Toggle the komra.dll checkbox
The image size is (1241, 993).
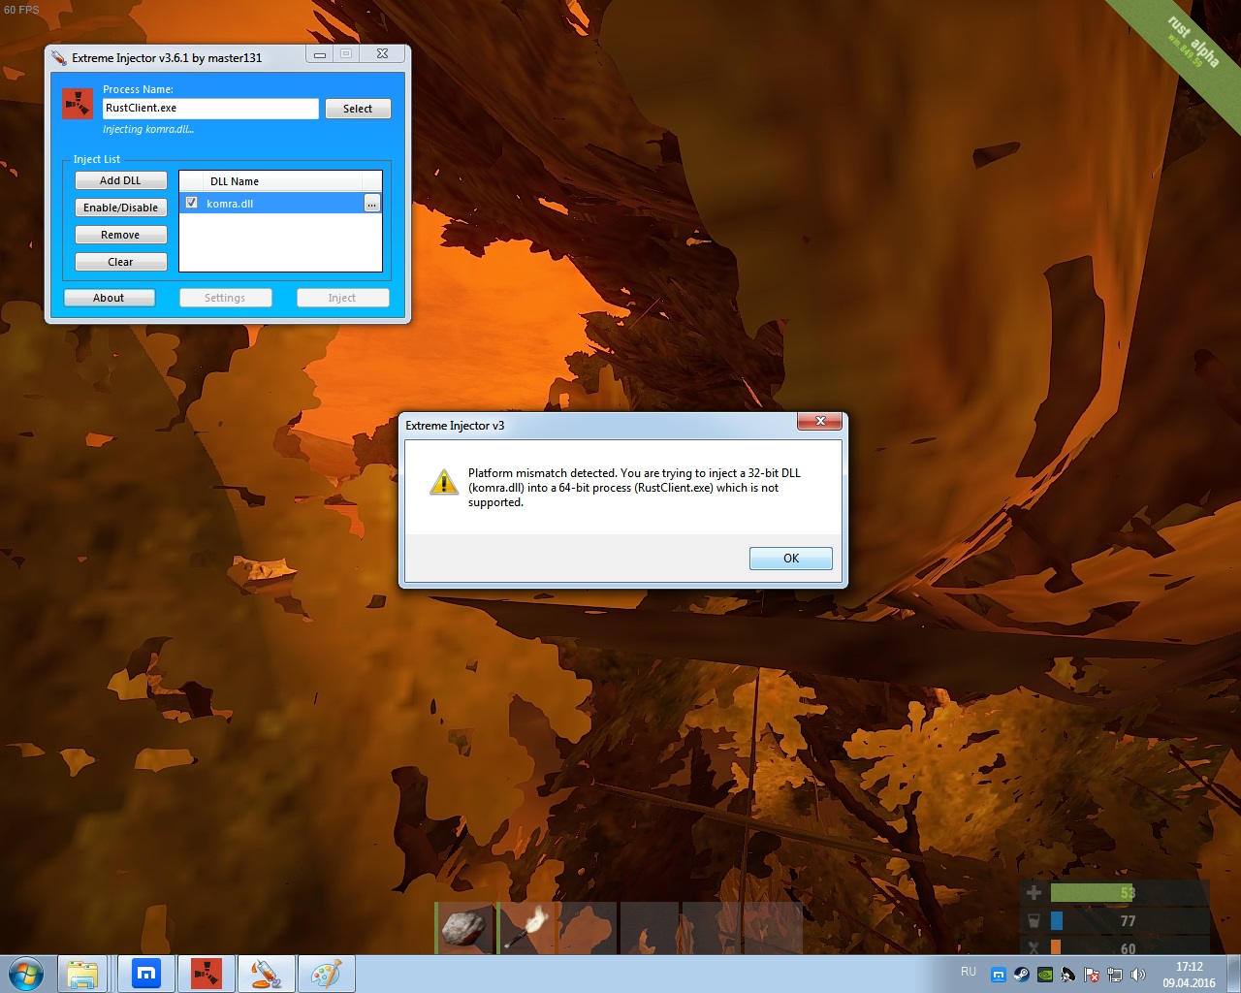192,203
